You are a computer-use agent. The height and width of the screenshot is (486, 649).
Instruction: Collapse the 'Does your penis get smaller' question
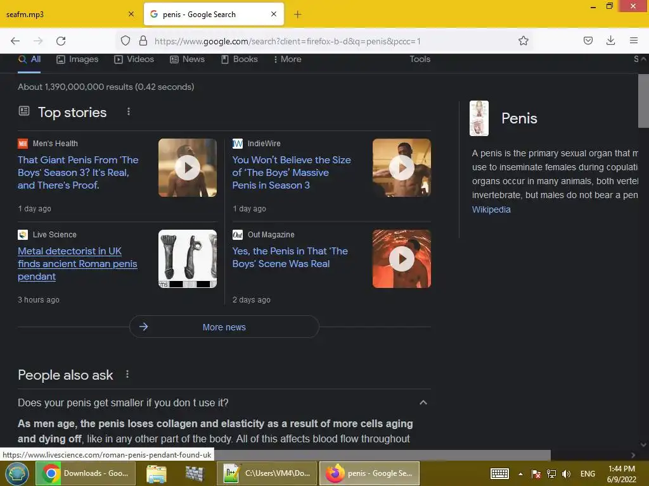tap(224, 402)
